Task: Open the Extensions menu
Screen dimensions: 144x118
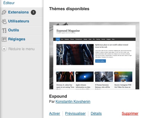Action: click(18, 12)
